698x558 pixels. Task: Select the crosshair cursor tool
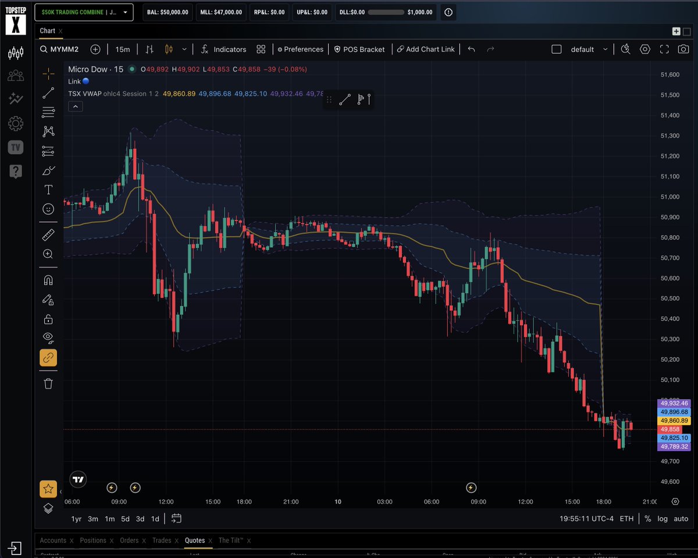(48, 73)
